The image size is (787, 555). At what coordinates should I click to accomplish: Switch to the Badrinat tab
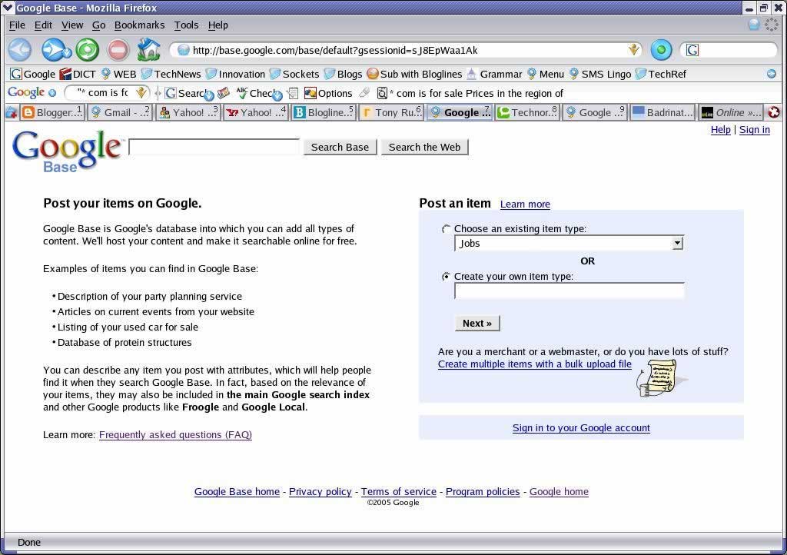(x=662, y=112)
